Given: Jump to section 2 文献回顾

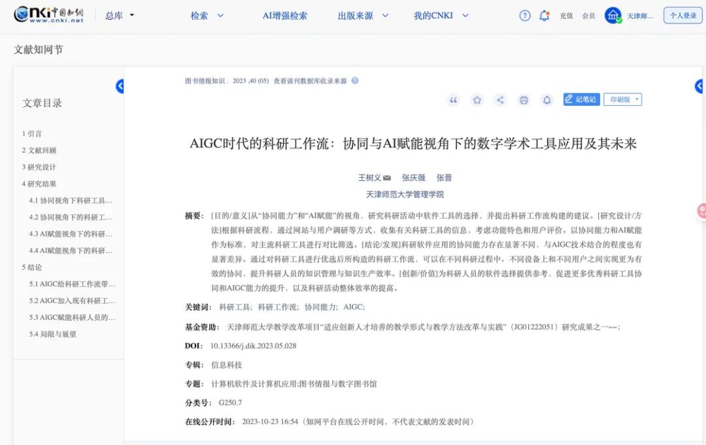Looking at the screenshot, I should tap(39, 150).
